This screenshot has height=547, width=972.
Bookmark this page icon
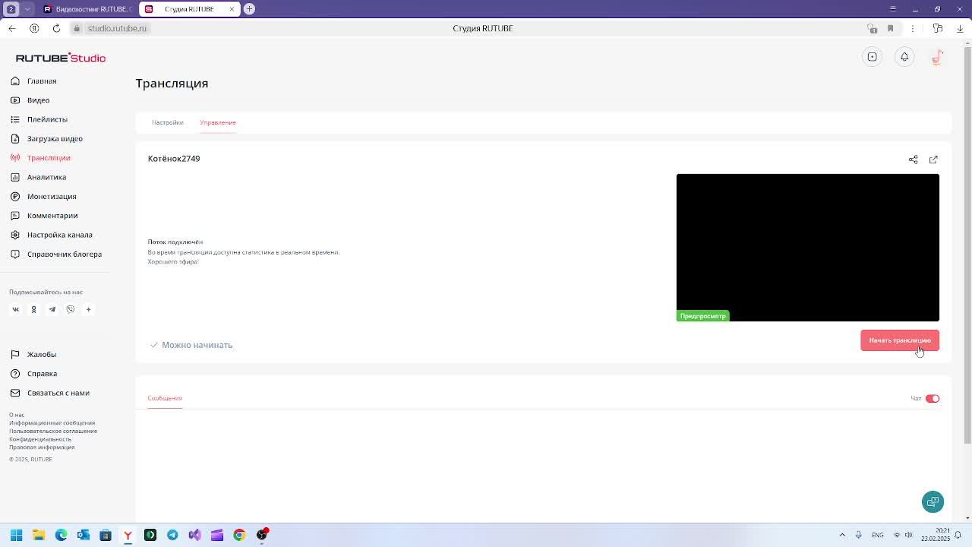coord(891,28)
